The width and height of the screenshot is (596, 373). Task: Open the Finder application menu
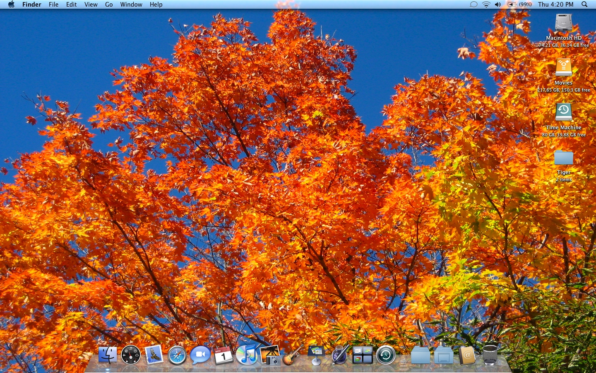click(32, 5)
